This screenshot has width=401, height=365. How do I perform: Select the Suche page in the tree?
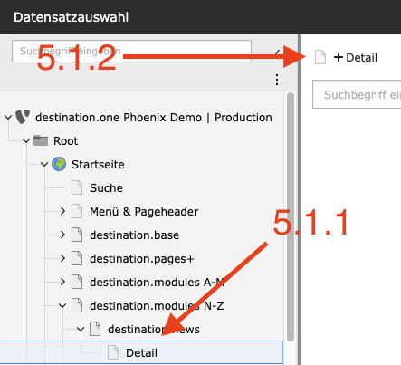click(x=106, y=187)
